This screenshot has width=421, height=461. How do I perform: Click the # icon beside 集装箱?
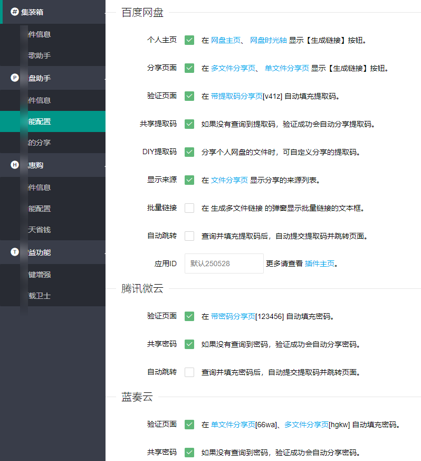coord(15,12)
